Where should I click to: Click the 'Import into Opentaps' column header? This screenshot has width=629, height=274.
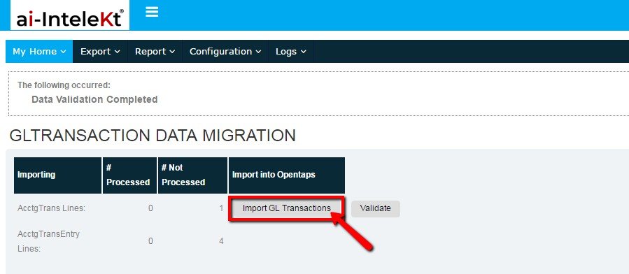(286, 175)
